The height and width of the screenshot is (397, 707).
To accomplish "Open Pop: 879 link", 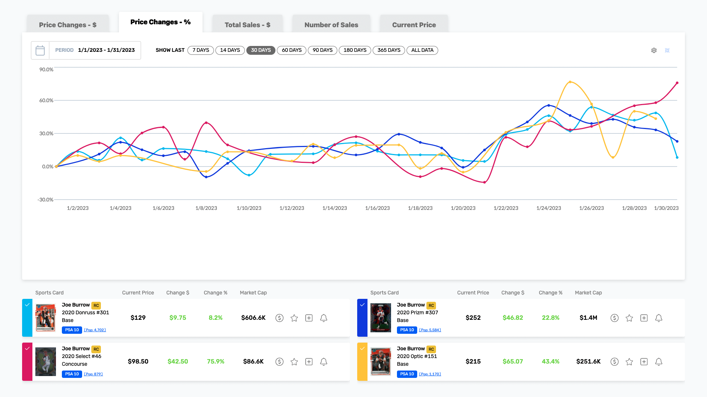I will [94, 374].
